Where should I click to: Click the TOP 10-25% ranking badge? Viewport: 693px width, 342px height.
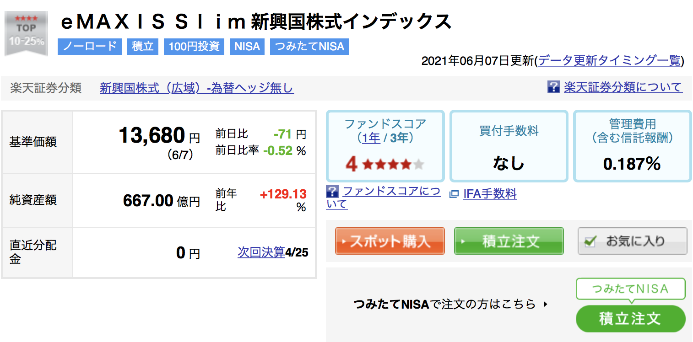[x=26, y=34]
